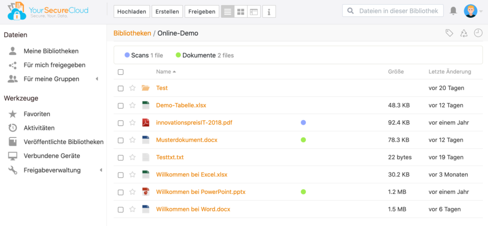The height and width of the screenshot is (226, 488).
Task: Sort by Letzte Änderung column header
Action: click(450, 72)
